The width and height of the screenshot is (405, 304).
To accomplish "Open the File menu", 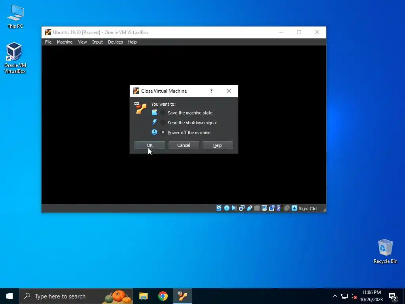I will click(48, 42).
